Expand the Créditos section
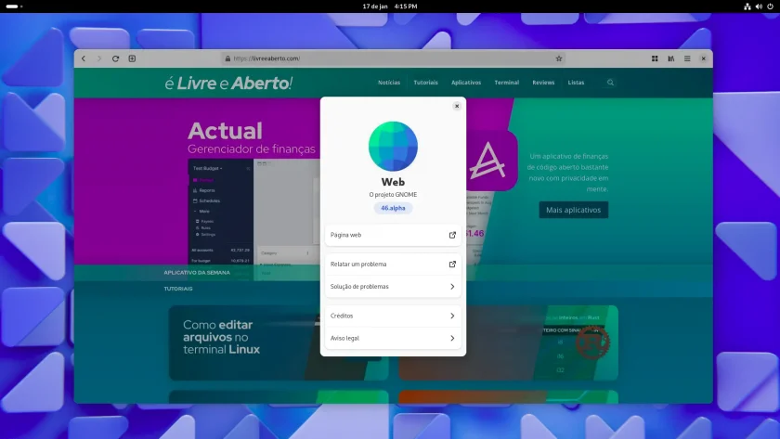This screenshot has height=439, width=780. tap(393, 316)
